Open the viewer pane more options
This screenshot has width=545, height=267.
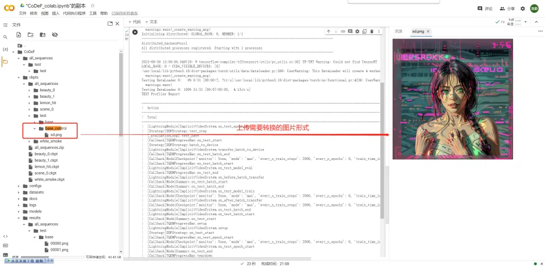(x=540, y=31)
